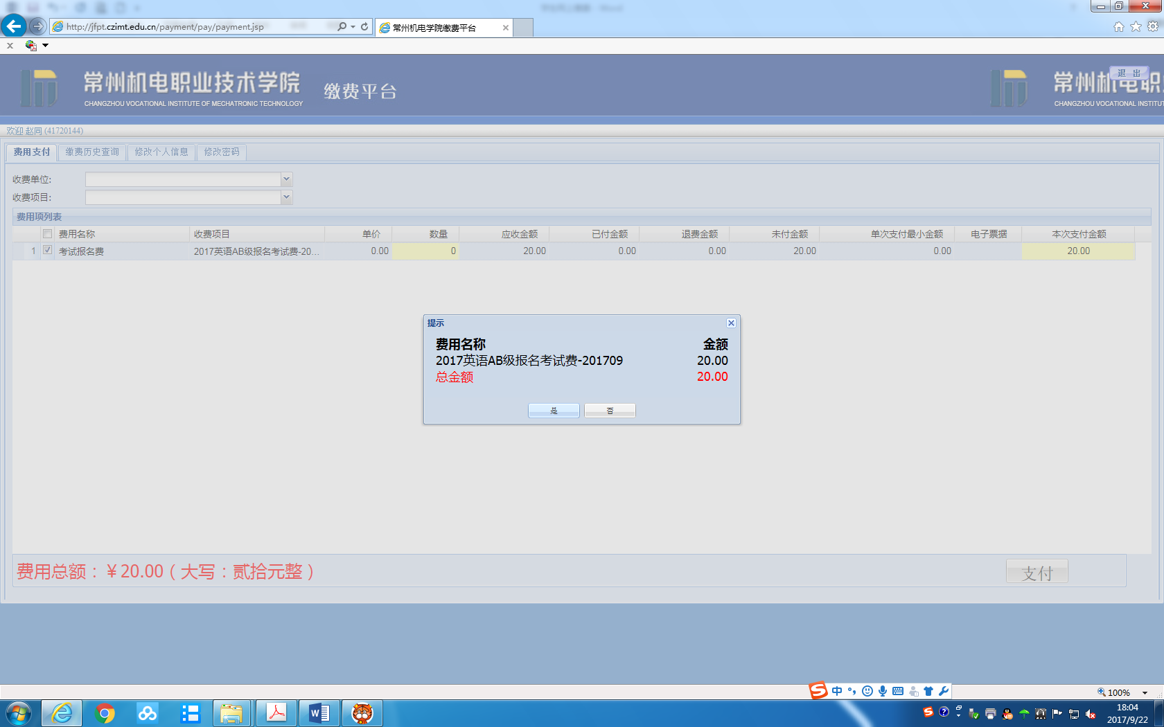Expand the 收费项目 dropdown
Screen dimensions: 1164x727
[x=286, y=197]
